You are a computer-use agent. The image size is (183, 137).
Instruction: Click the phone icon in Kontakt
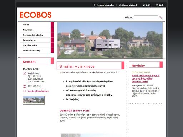pyautogui.click(x=24, y=86)
